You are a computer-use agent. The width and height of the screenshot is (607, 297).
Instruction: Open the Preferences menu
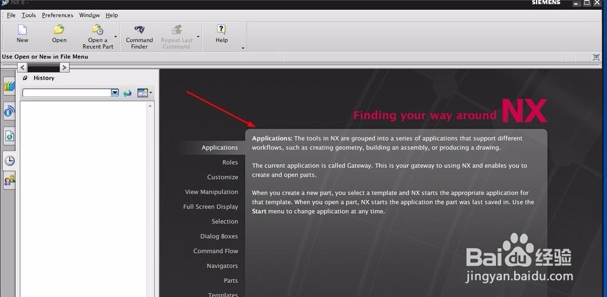tap(57, 15)
